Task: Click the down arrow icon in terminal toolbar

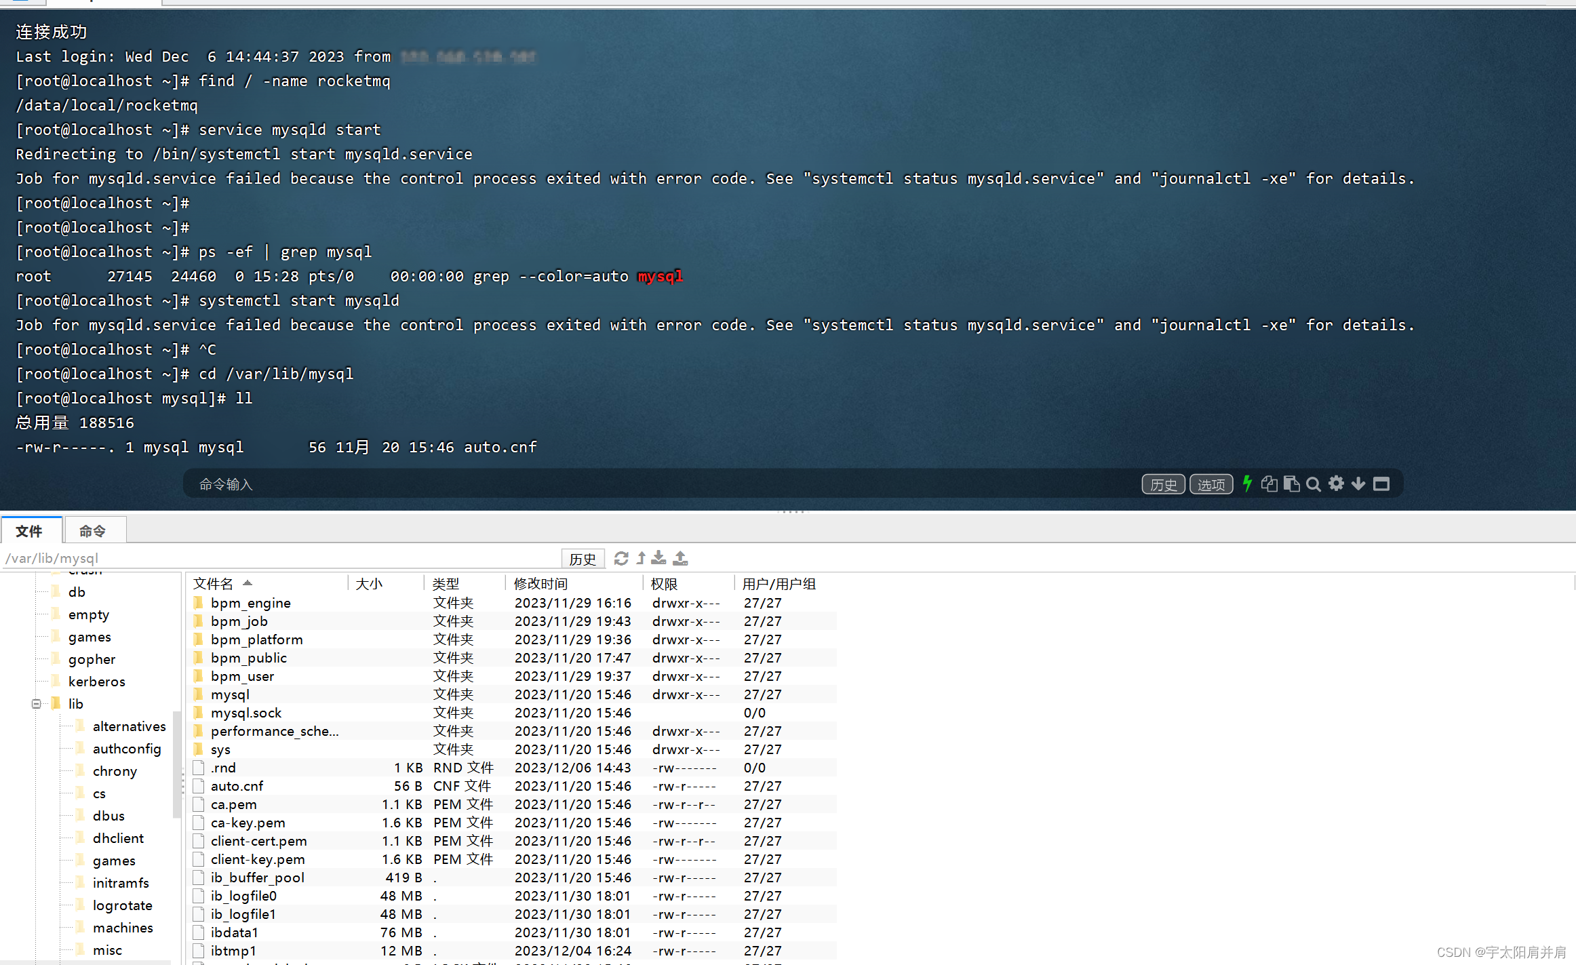Action: click(x=1358, y=484)
